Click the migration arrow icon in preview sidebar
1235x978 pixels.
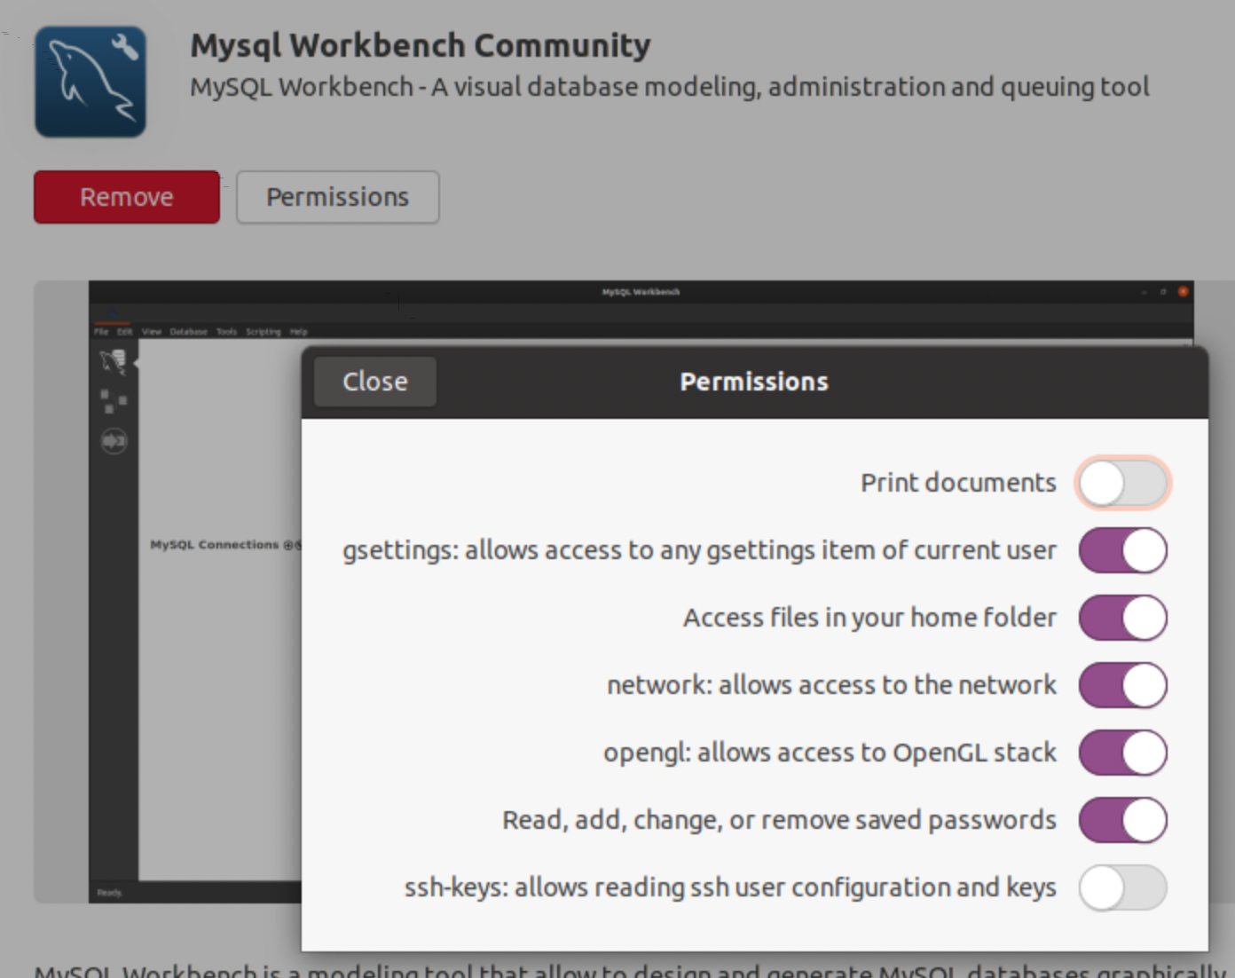114,441
